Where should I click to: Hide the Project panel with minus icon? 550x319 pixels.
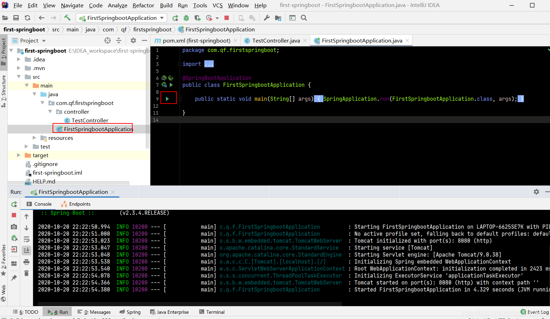coord(144,40)
